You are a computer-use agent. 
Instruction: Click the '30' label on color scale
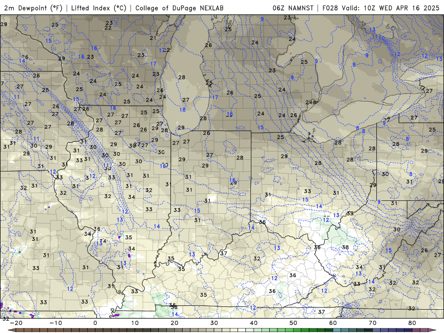[x=214, y=323]
